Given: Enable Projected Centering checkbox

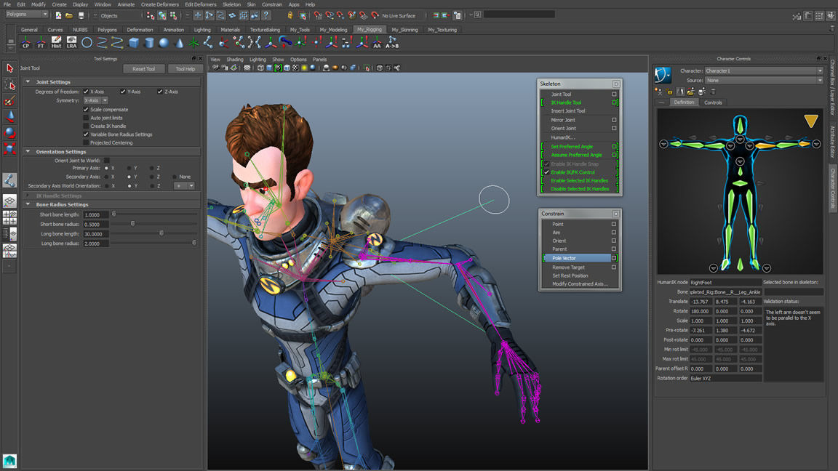Looking at the screenshot, I should pos(86,142).
